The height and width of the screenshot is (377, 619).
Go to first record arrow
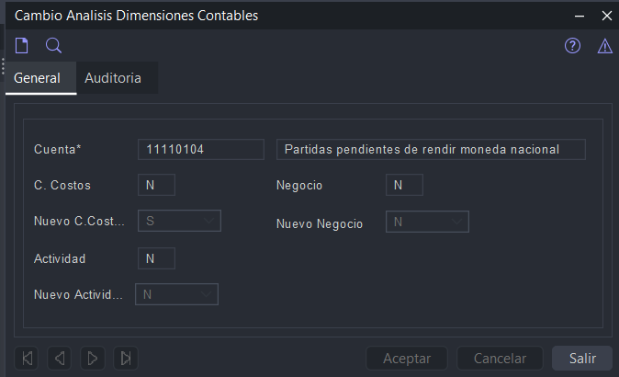tap(28, 358)
